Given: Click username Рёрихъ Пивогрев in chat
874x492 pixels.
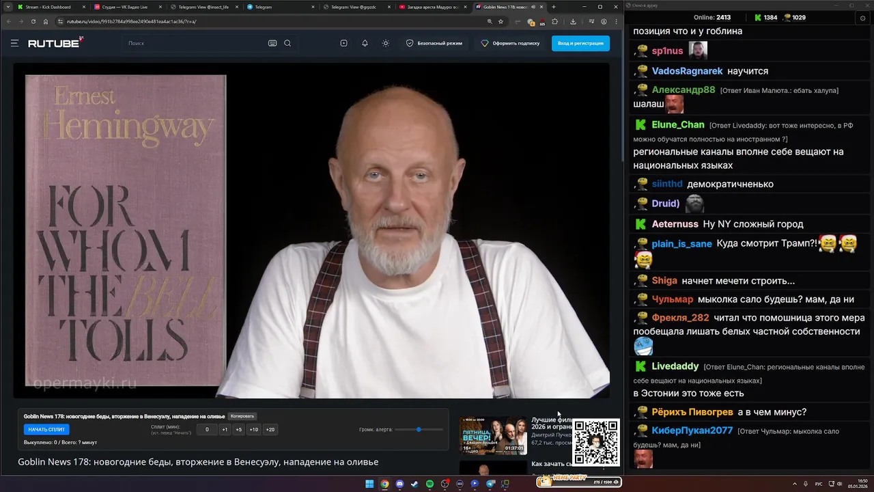Looking at the screenshot, I should 692,412.
